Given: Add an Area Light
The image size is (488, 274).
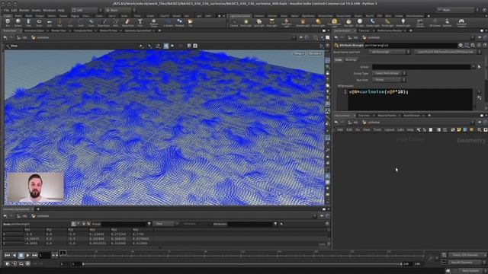Looking at the screenshot, I should (x=271, y=22).
